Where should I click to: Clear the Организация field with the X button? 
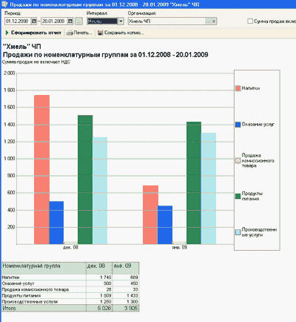pos(214,22)
